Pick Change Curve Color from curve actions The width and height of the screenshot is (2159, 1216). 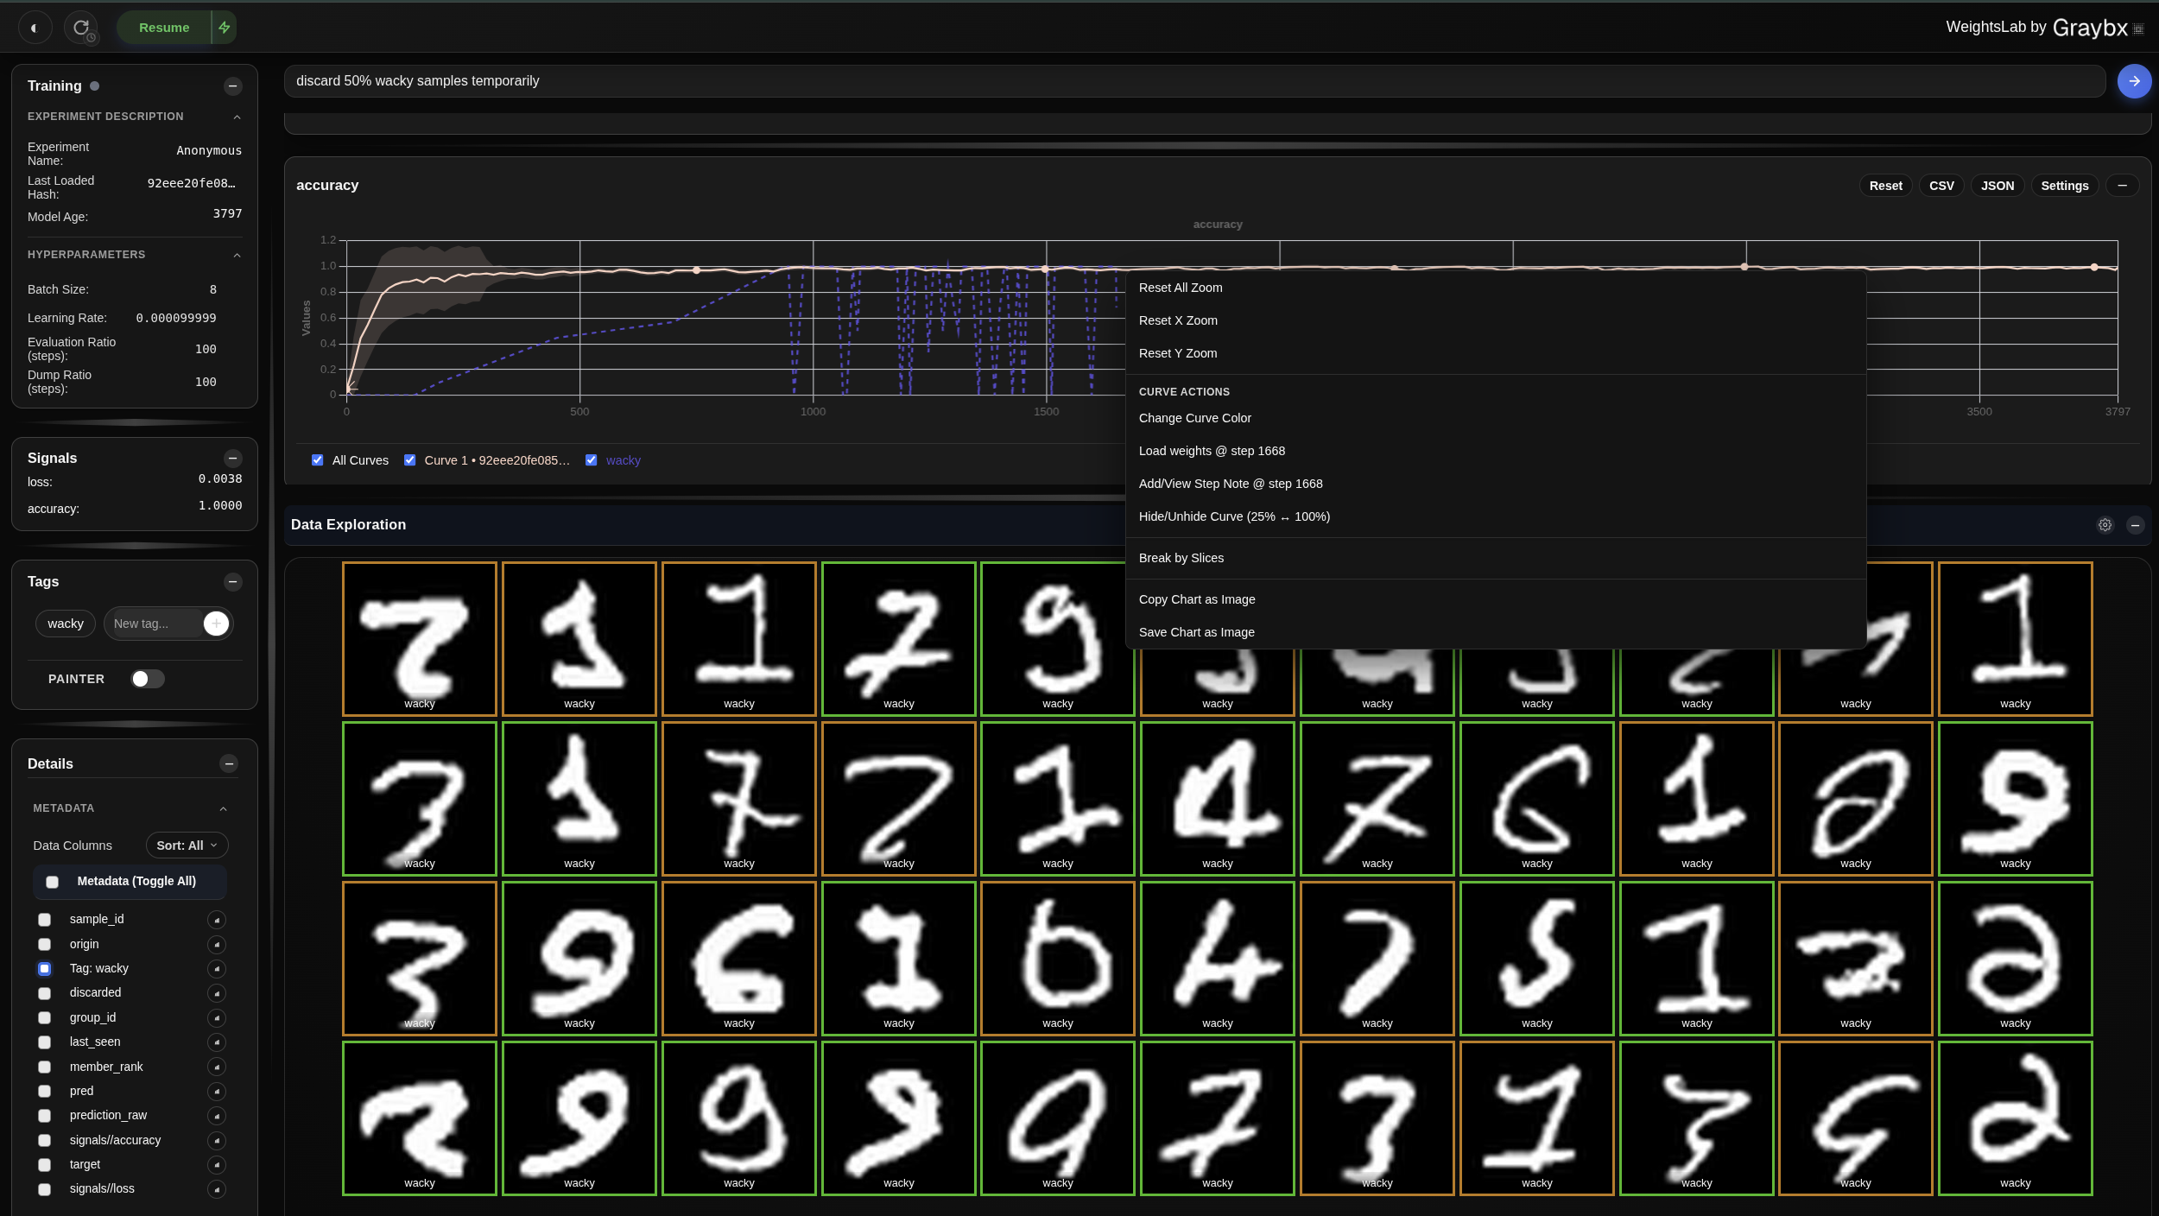(1194, 418)
